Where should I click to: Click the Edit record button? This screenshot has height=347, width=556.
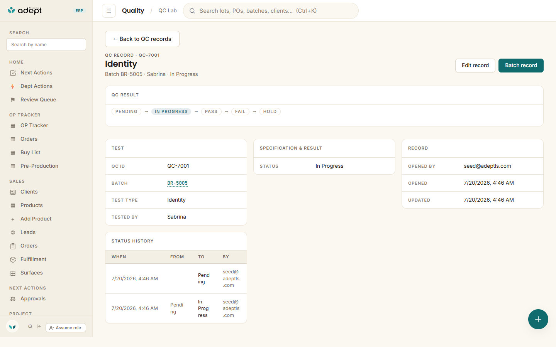point(475,66)
